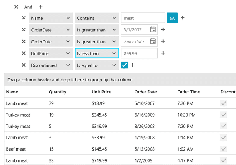The height and width of the screenshot is (165, 236).
Task: Open the Contains operator dropdown
Action: 97,18
